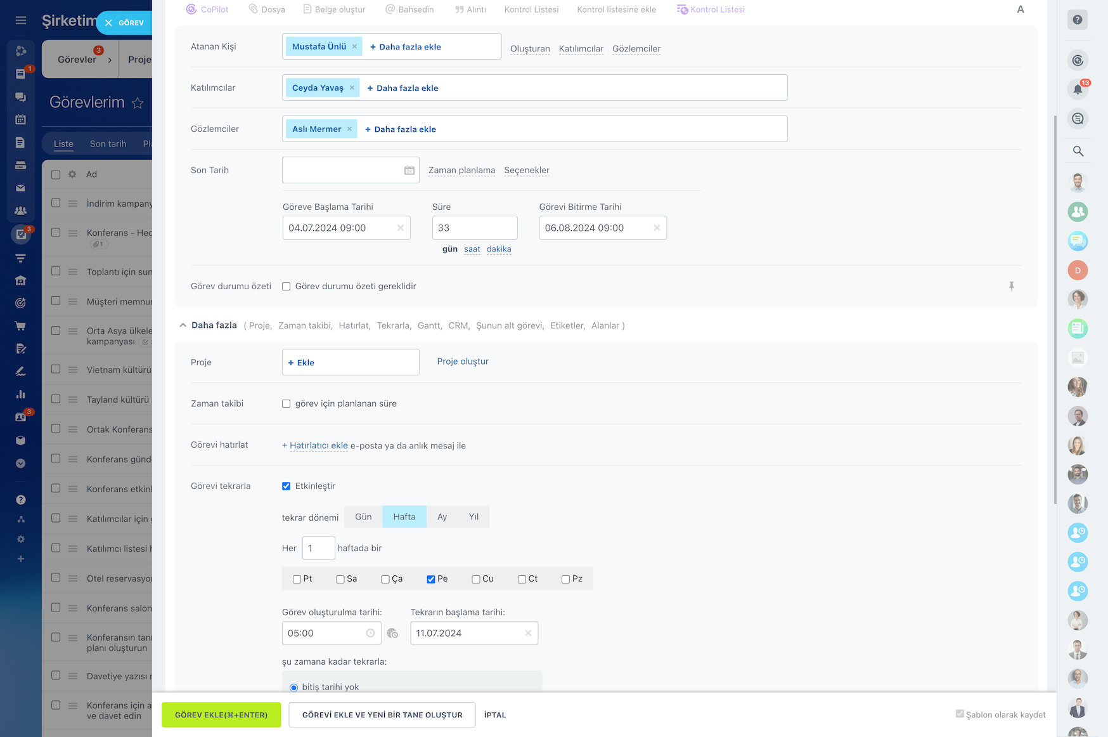Select the Ay repeat period tab
The height and width of the screenshot is (737, 1108).
(x=442, y=517)
